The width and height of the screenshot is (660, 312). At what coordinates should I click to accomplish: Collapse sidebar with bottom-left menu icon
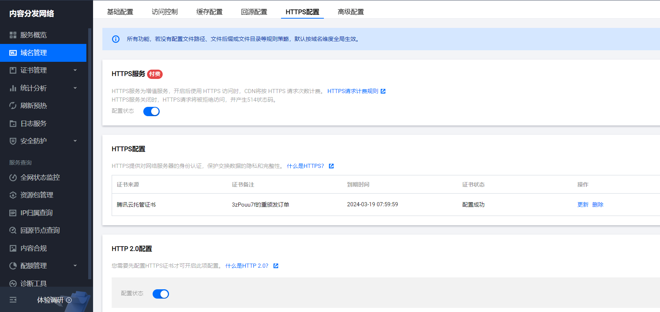(x=13, y=300)
